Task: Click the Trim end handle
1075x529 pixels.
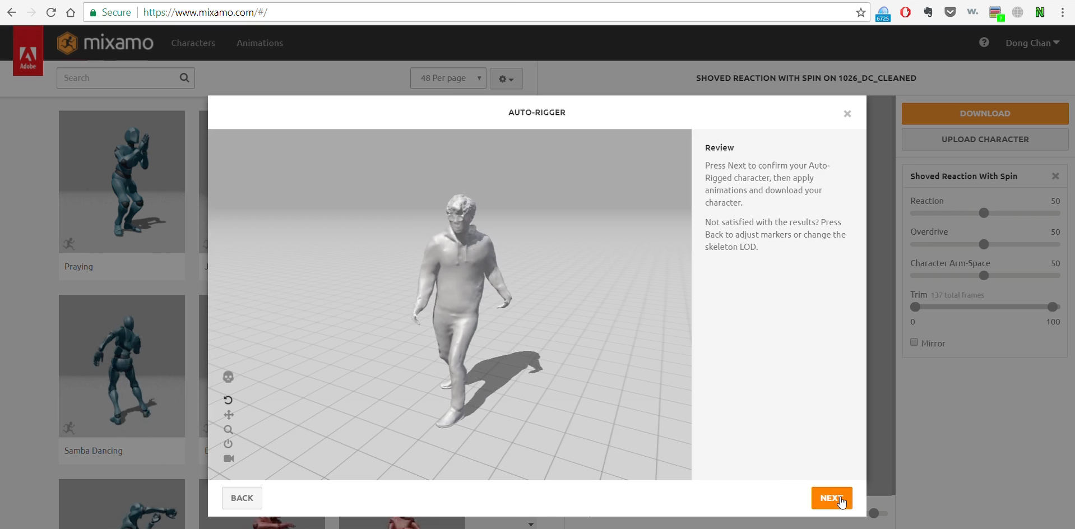Action: click(1053, 307)
